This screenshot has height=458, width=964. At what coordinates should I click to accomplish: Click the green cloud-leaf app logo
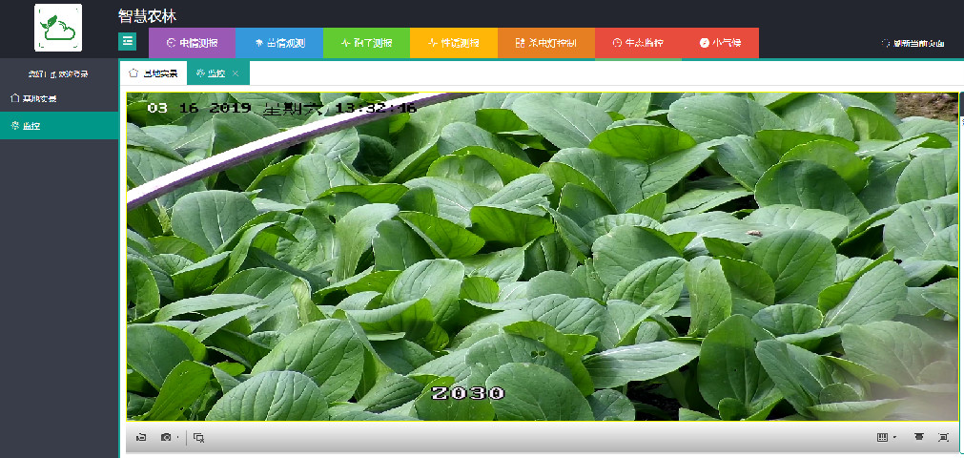58,28
